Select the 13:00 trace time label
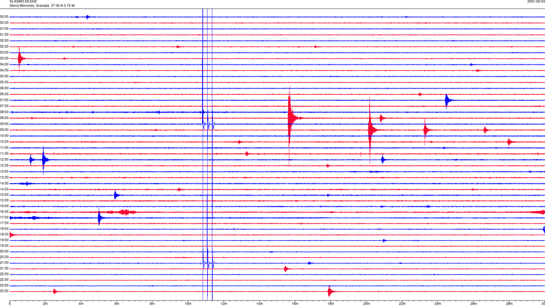The height and width of the screenshot is (306, 545). (4, 171)
